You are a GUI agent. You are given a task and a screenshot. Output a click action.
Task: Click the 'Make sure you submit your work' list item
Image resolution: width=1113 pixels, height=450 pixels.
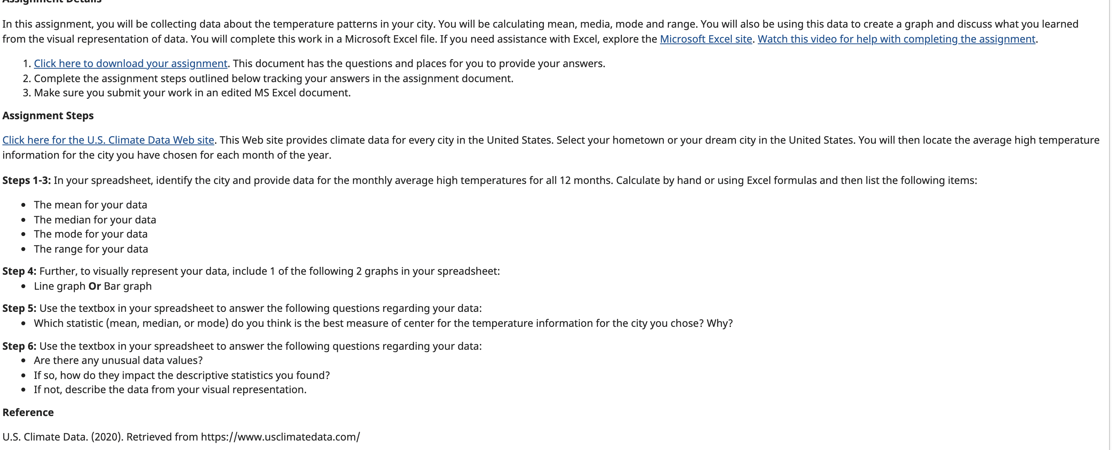(x=192, y=93)
